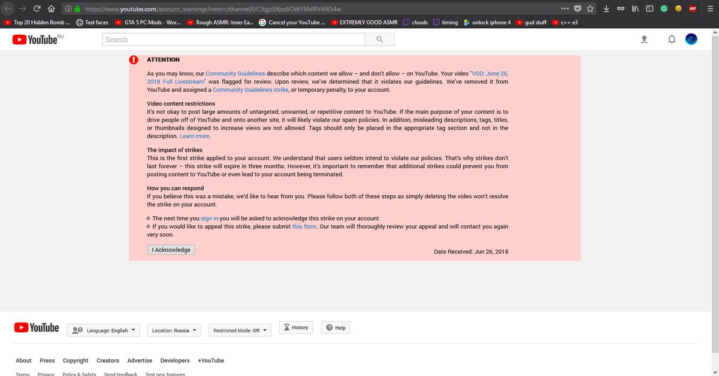Open this form appeal link
Viewport: 719px width, 376px height.
click(304, 227)
